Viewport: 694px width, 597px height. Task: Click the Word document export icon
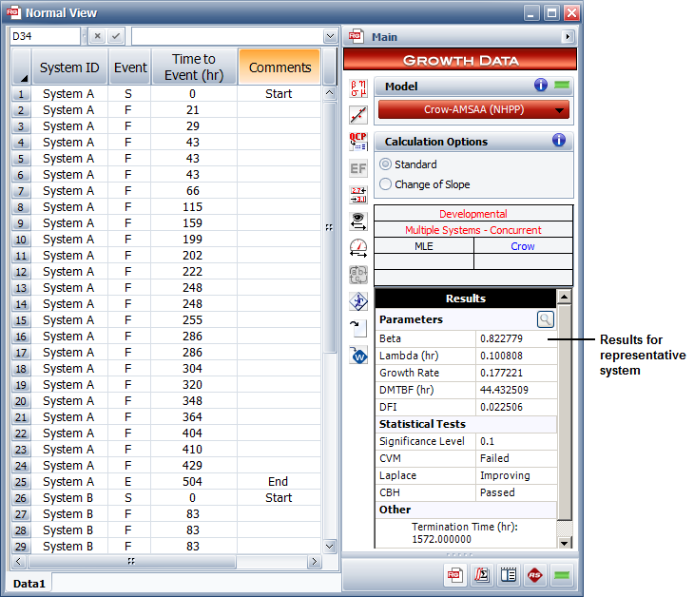pyautogui.click(x=358, y=356)
